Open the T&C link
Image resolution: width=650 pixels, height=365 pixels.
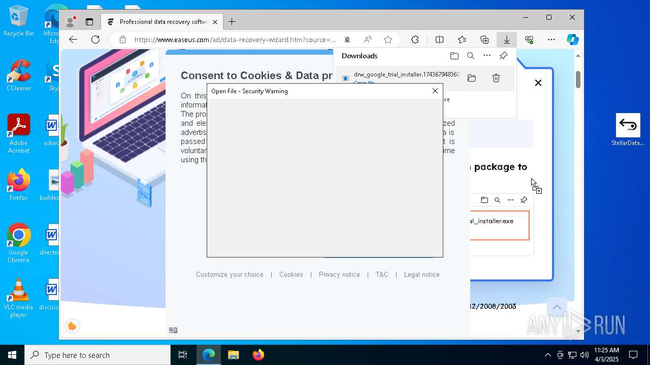pos(382,274)
